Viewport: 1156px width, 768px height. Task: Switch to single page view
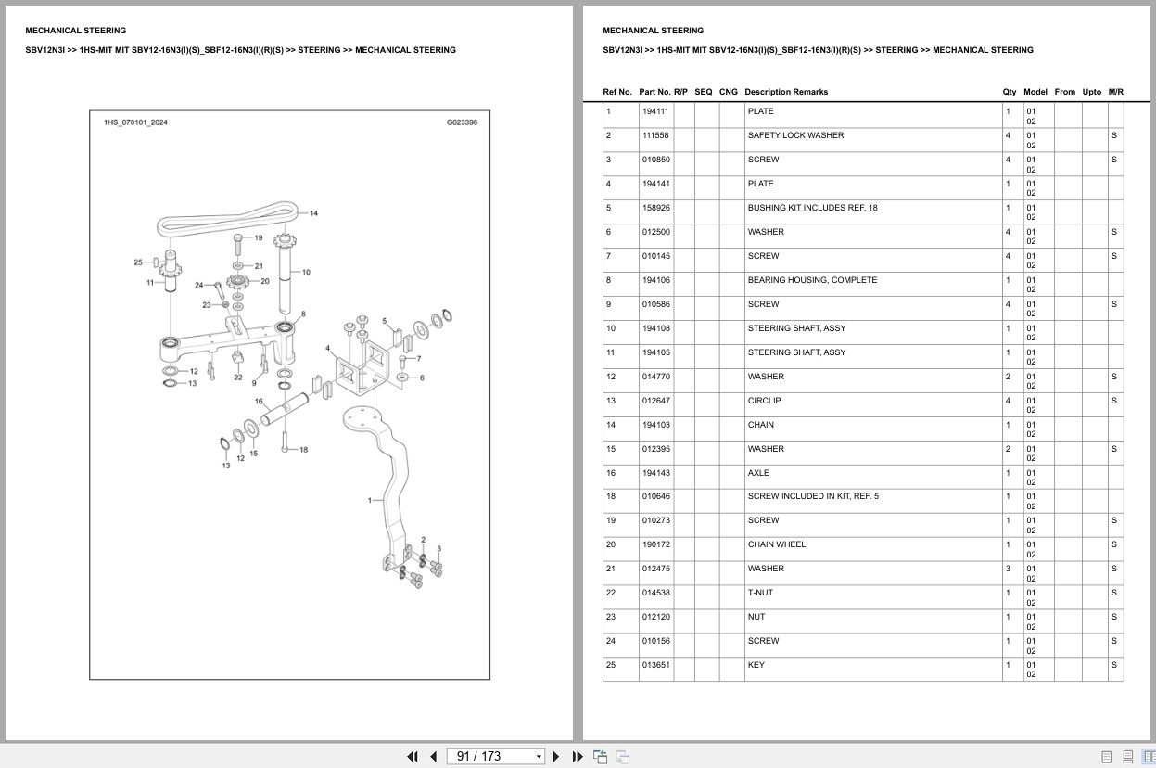tap(1107, 757)
